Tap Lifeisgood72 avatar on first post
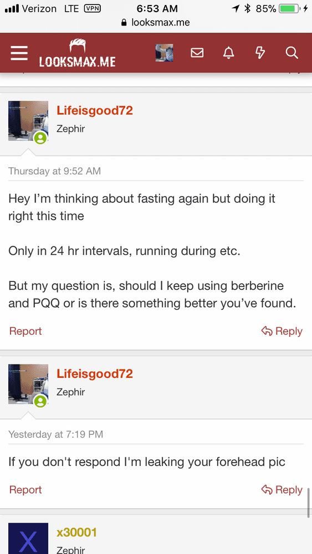Viewport: 312px width, 554px height. [28, 121]
